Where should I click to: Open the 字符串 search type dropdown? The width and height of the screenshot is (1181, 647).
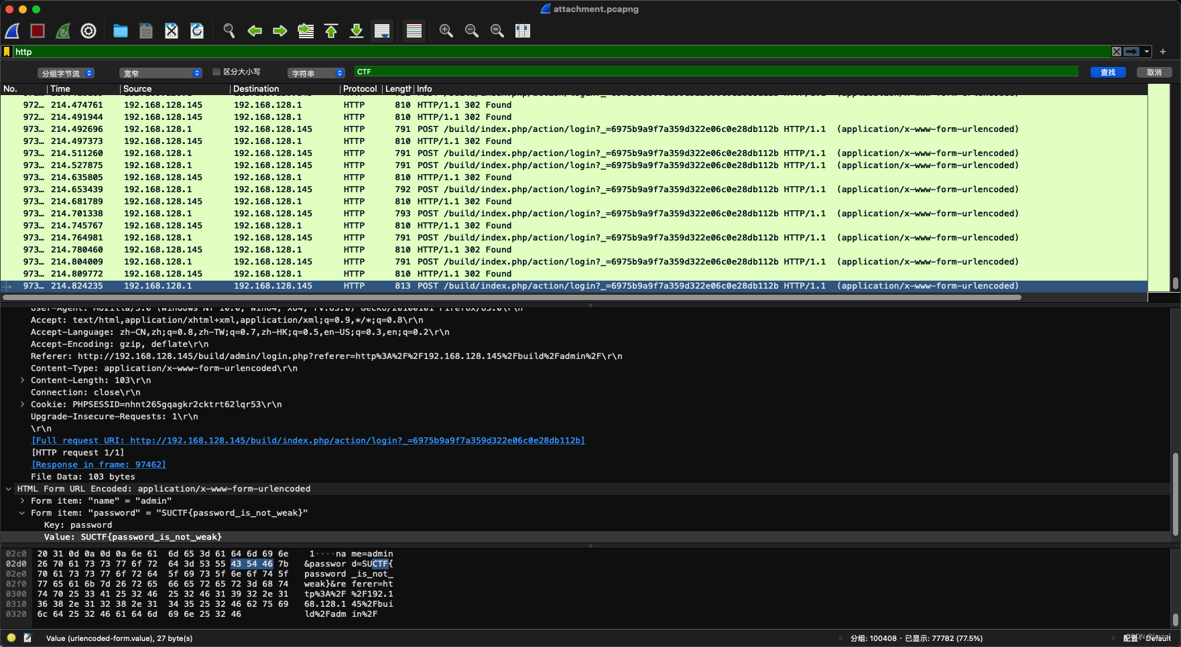point(316,73)
